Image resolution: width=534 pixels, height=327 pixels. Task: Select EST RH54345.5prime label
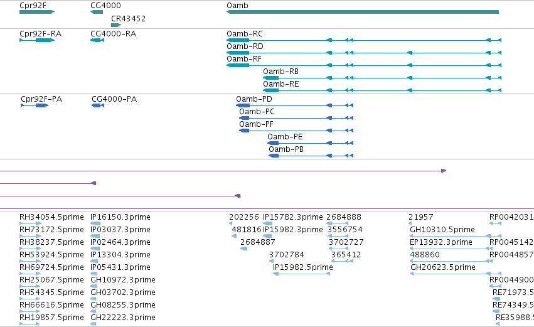(51, 292)
